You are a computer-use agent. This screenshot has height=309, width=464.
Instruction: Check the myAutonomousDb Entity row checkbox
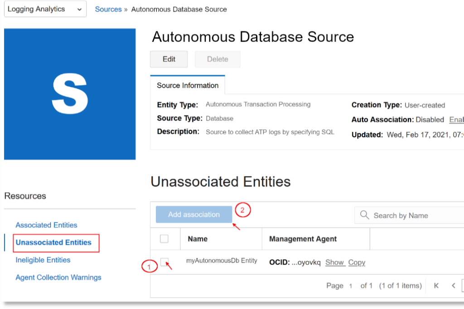pos(165,261)
